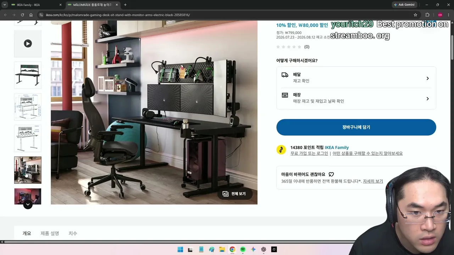View site information for ikea.com

coord(41,15)
